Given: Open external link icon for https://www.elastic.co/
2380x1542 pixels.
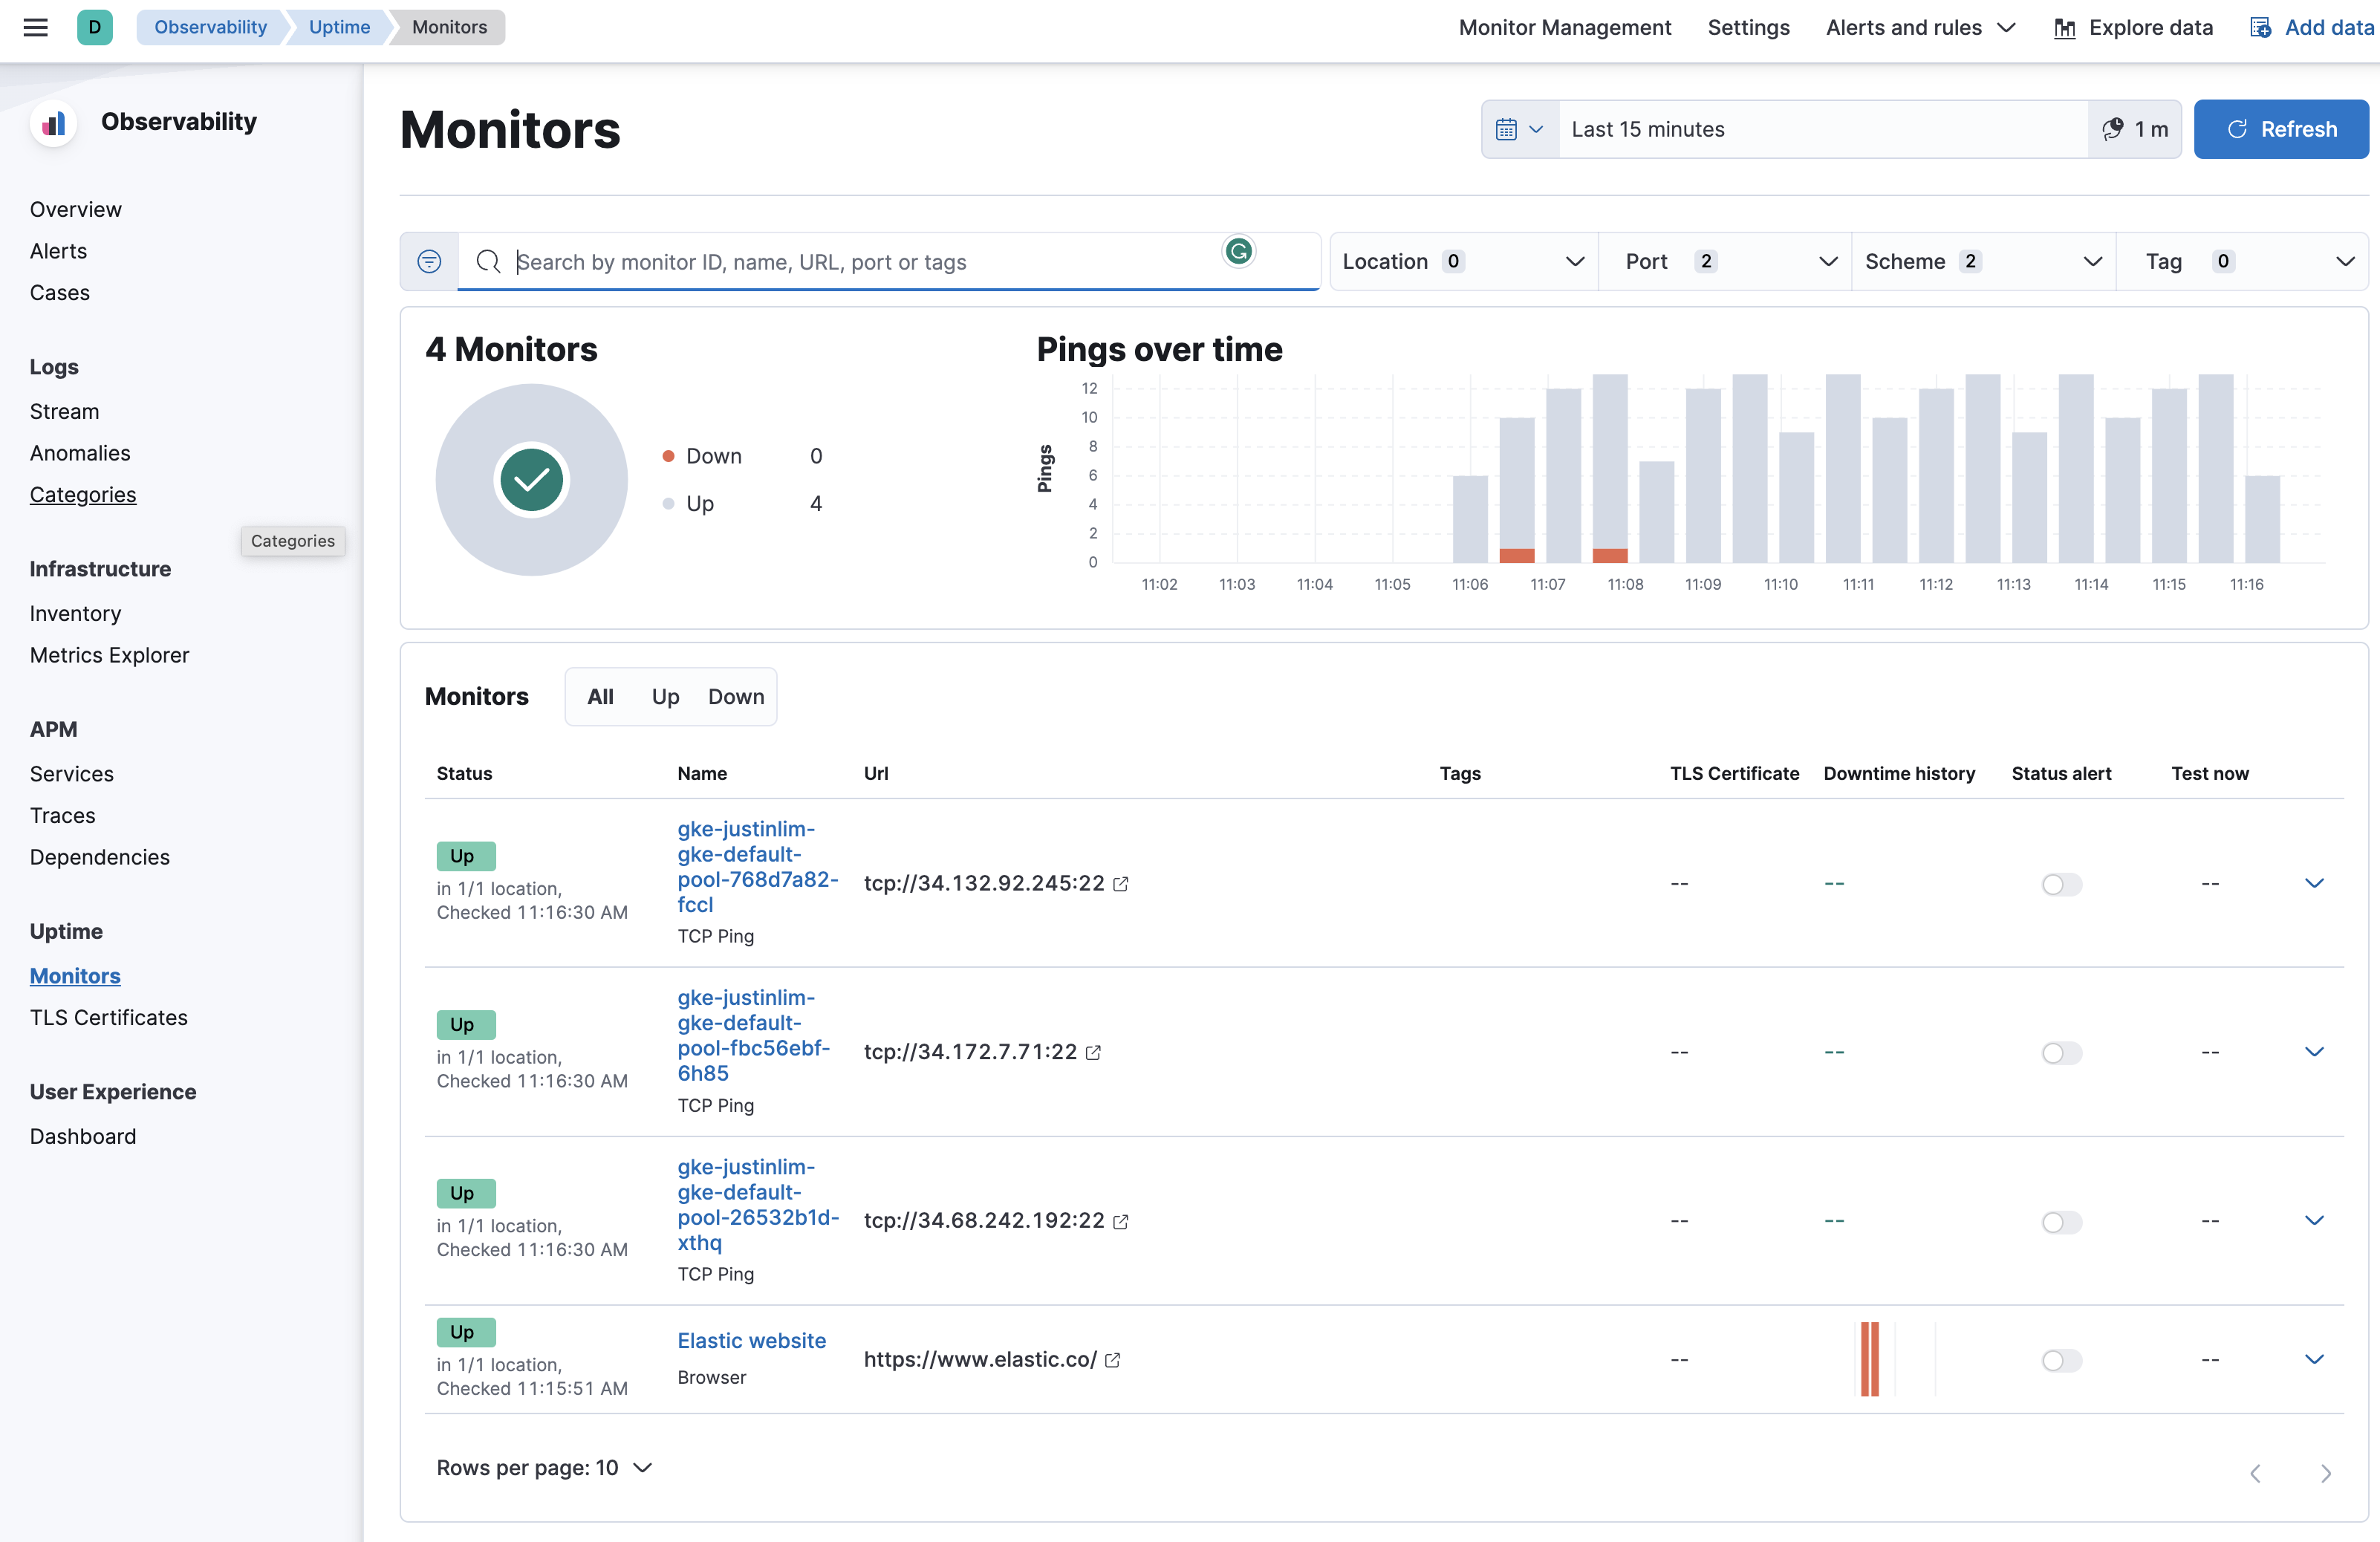Looking at the screenshot, I should (1113, 1360).
